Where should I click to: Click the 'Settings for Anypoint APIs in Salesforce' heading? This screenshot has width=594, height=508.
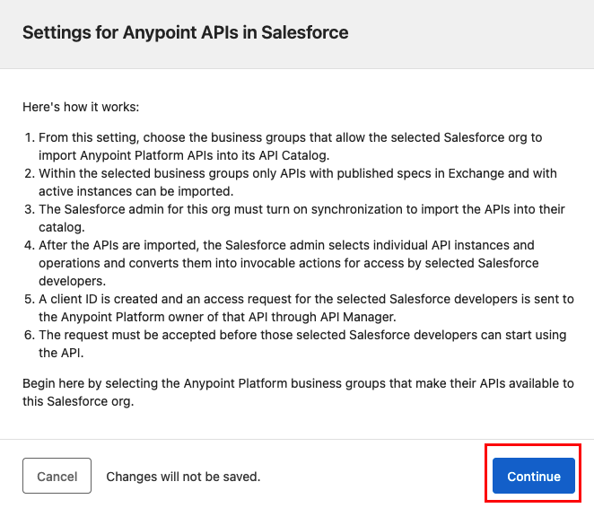point(185,33)
